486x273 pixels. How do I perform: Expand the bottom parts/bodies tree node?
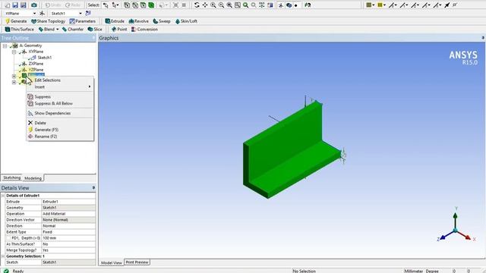[x=14, y=82]
